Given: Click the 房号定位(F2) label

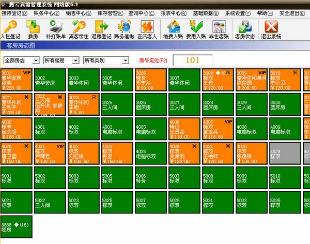Looking at the screenshot, I should pyautogui.click(x=153, y=60).
